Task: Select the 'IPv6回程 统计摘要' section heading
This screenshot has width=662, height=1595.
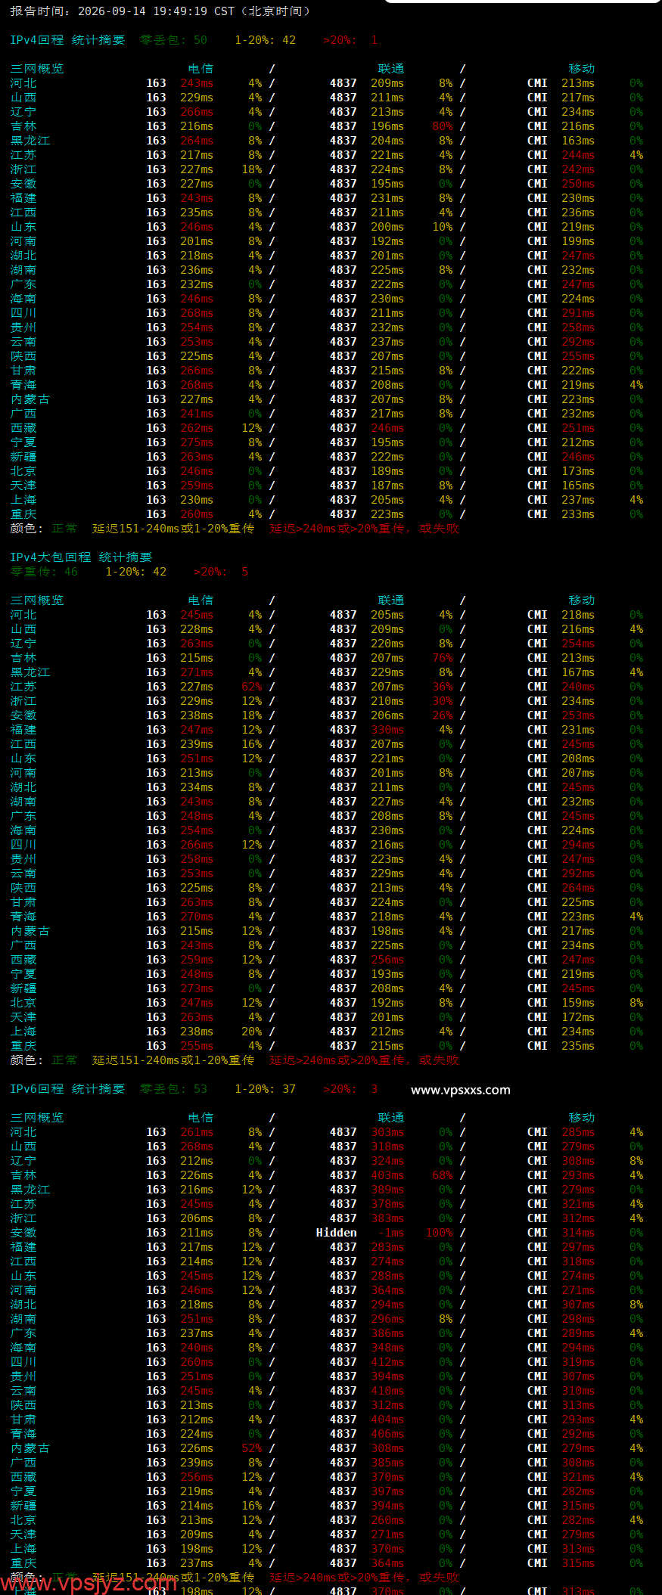Action: 67,1089
